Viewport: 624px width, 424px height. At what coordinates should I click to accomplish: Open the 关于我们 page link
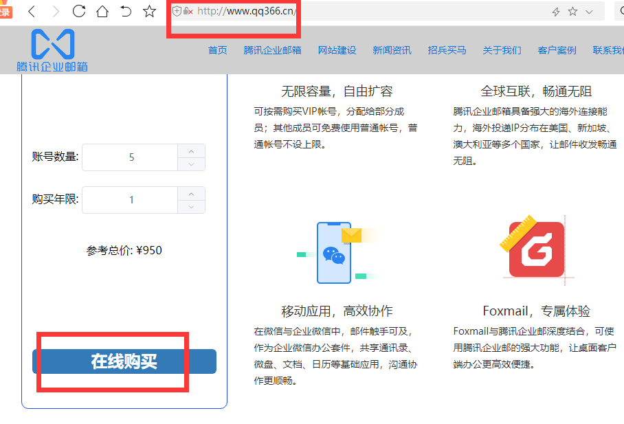pyautogui.click(x=502, y=50)
